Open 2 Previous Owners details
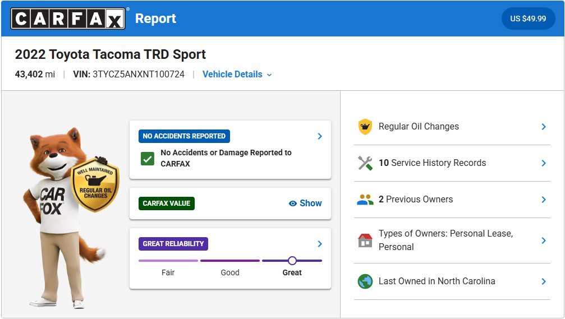Screen dimensions: 565x319 (452, 200)
